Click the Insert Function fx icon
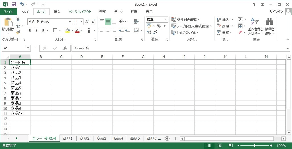Viewport: 292px width, 149px height. point(65,48)
